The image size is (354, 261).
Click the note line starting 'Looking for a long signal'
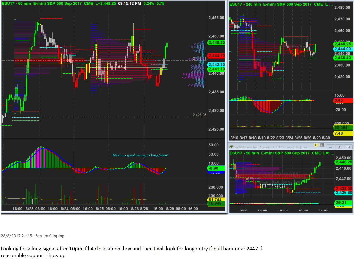[x=132, y=249]
